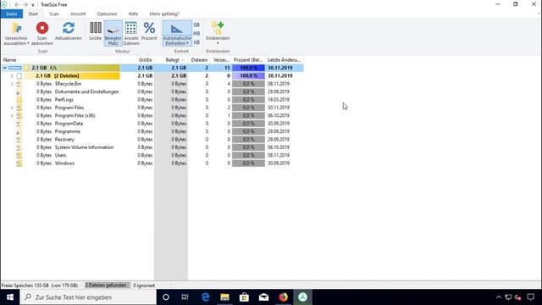Expand the [2 Dateien] node
This screenshot has width=542, height=305.
tap(12, 75)
